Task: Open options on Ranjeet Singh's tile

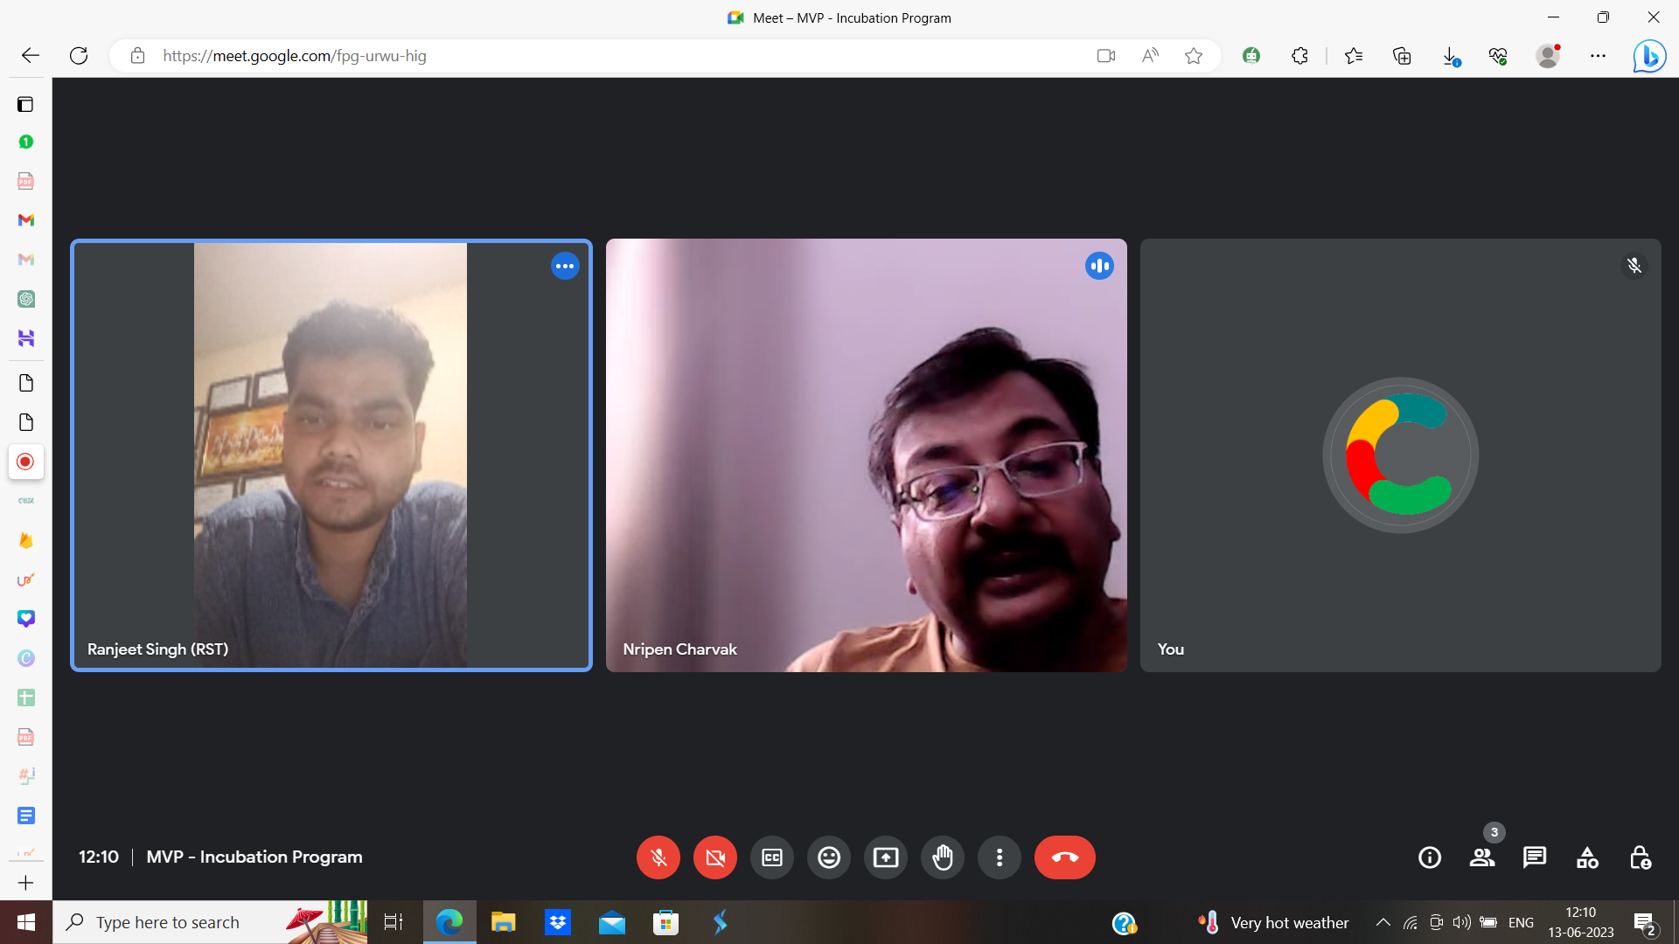Action: point(565,266)
